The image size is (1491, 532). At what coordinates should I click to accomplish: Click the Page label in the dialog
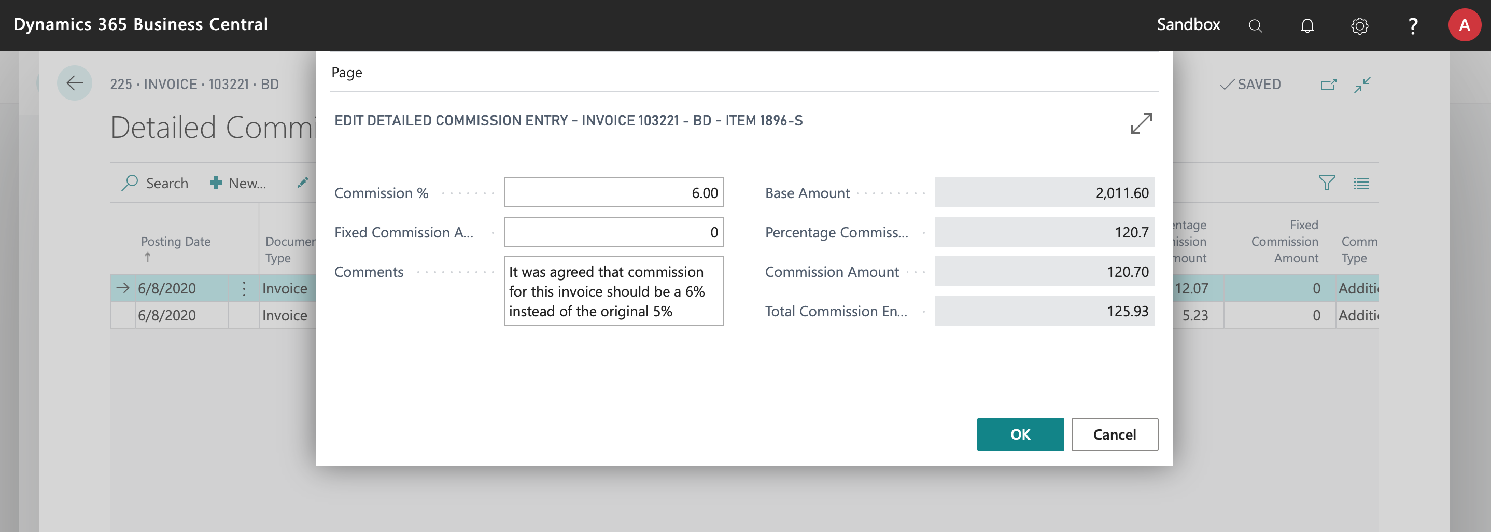click(347, 73)
